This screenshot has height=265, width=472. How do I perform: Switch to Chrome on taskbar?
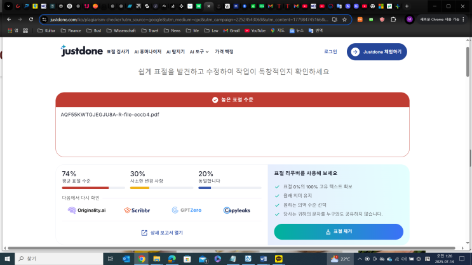142,259
